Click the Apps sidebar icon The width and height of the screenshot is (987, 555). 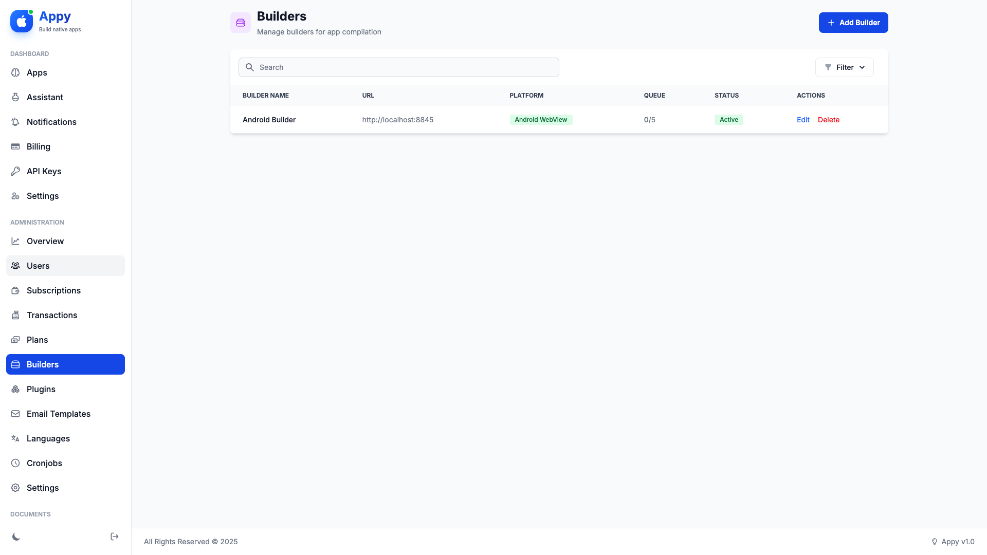pos(16,72)
